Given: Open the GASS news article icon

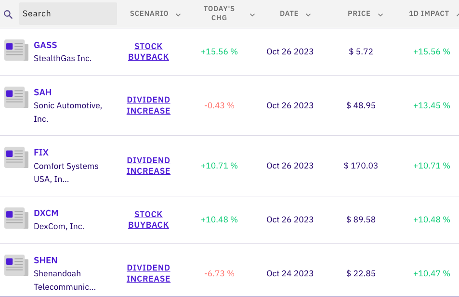Looking at the screenshot, I should click(x=14, y=51).
